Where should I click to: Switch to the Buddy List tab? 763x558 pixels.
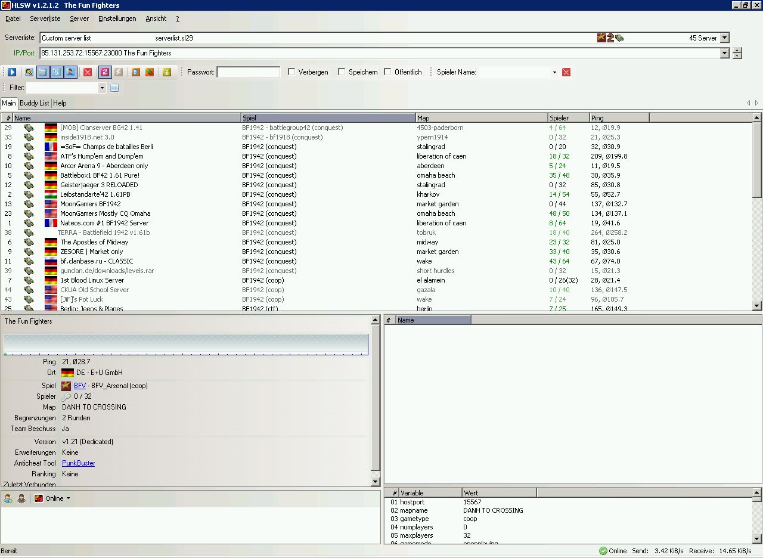[35, 103]
